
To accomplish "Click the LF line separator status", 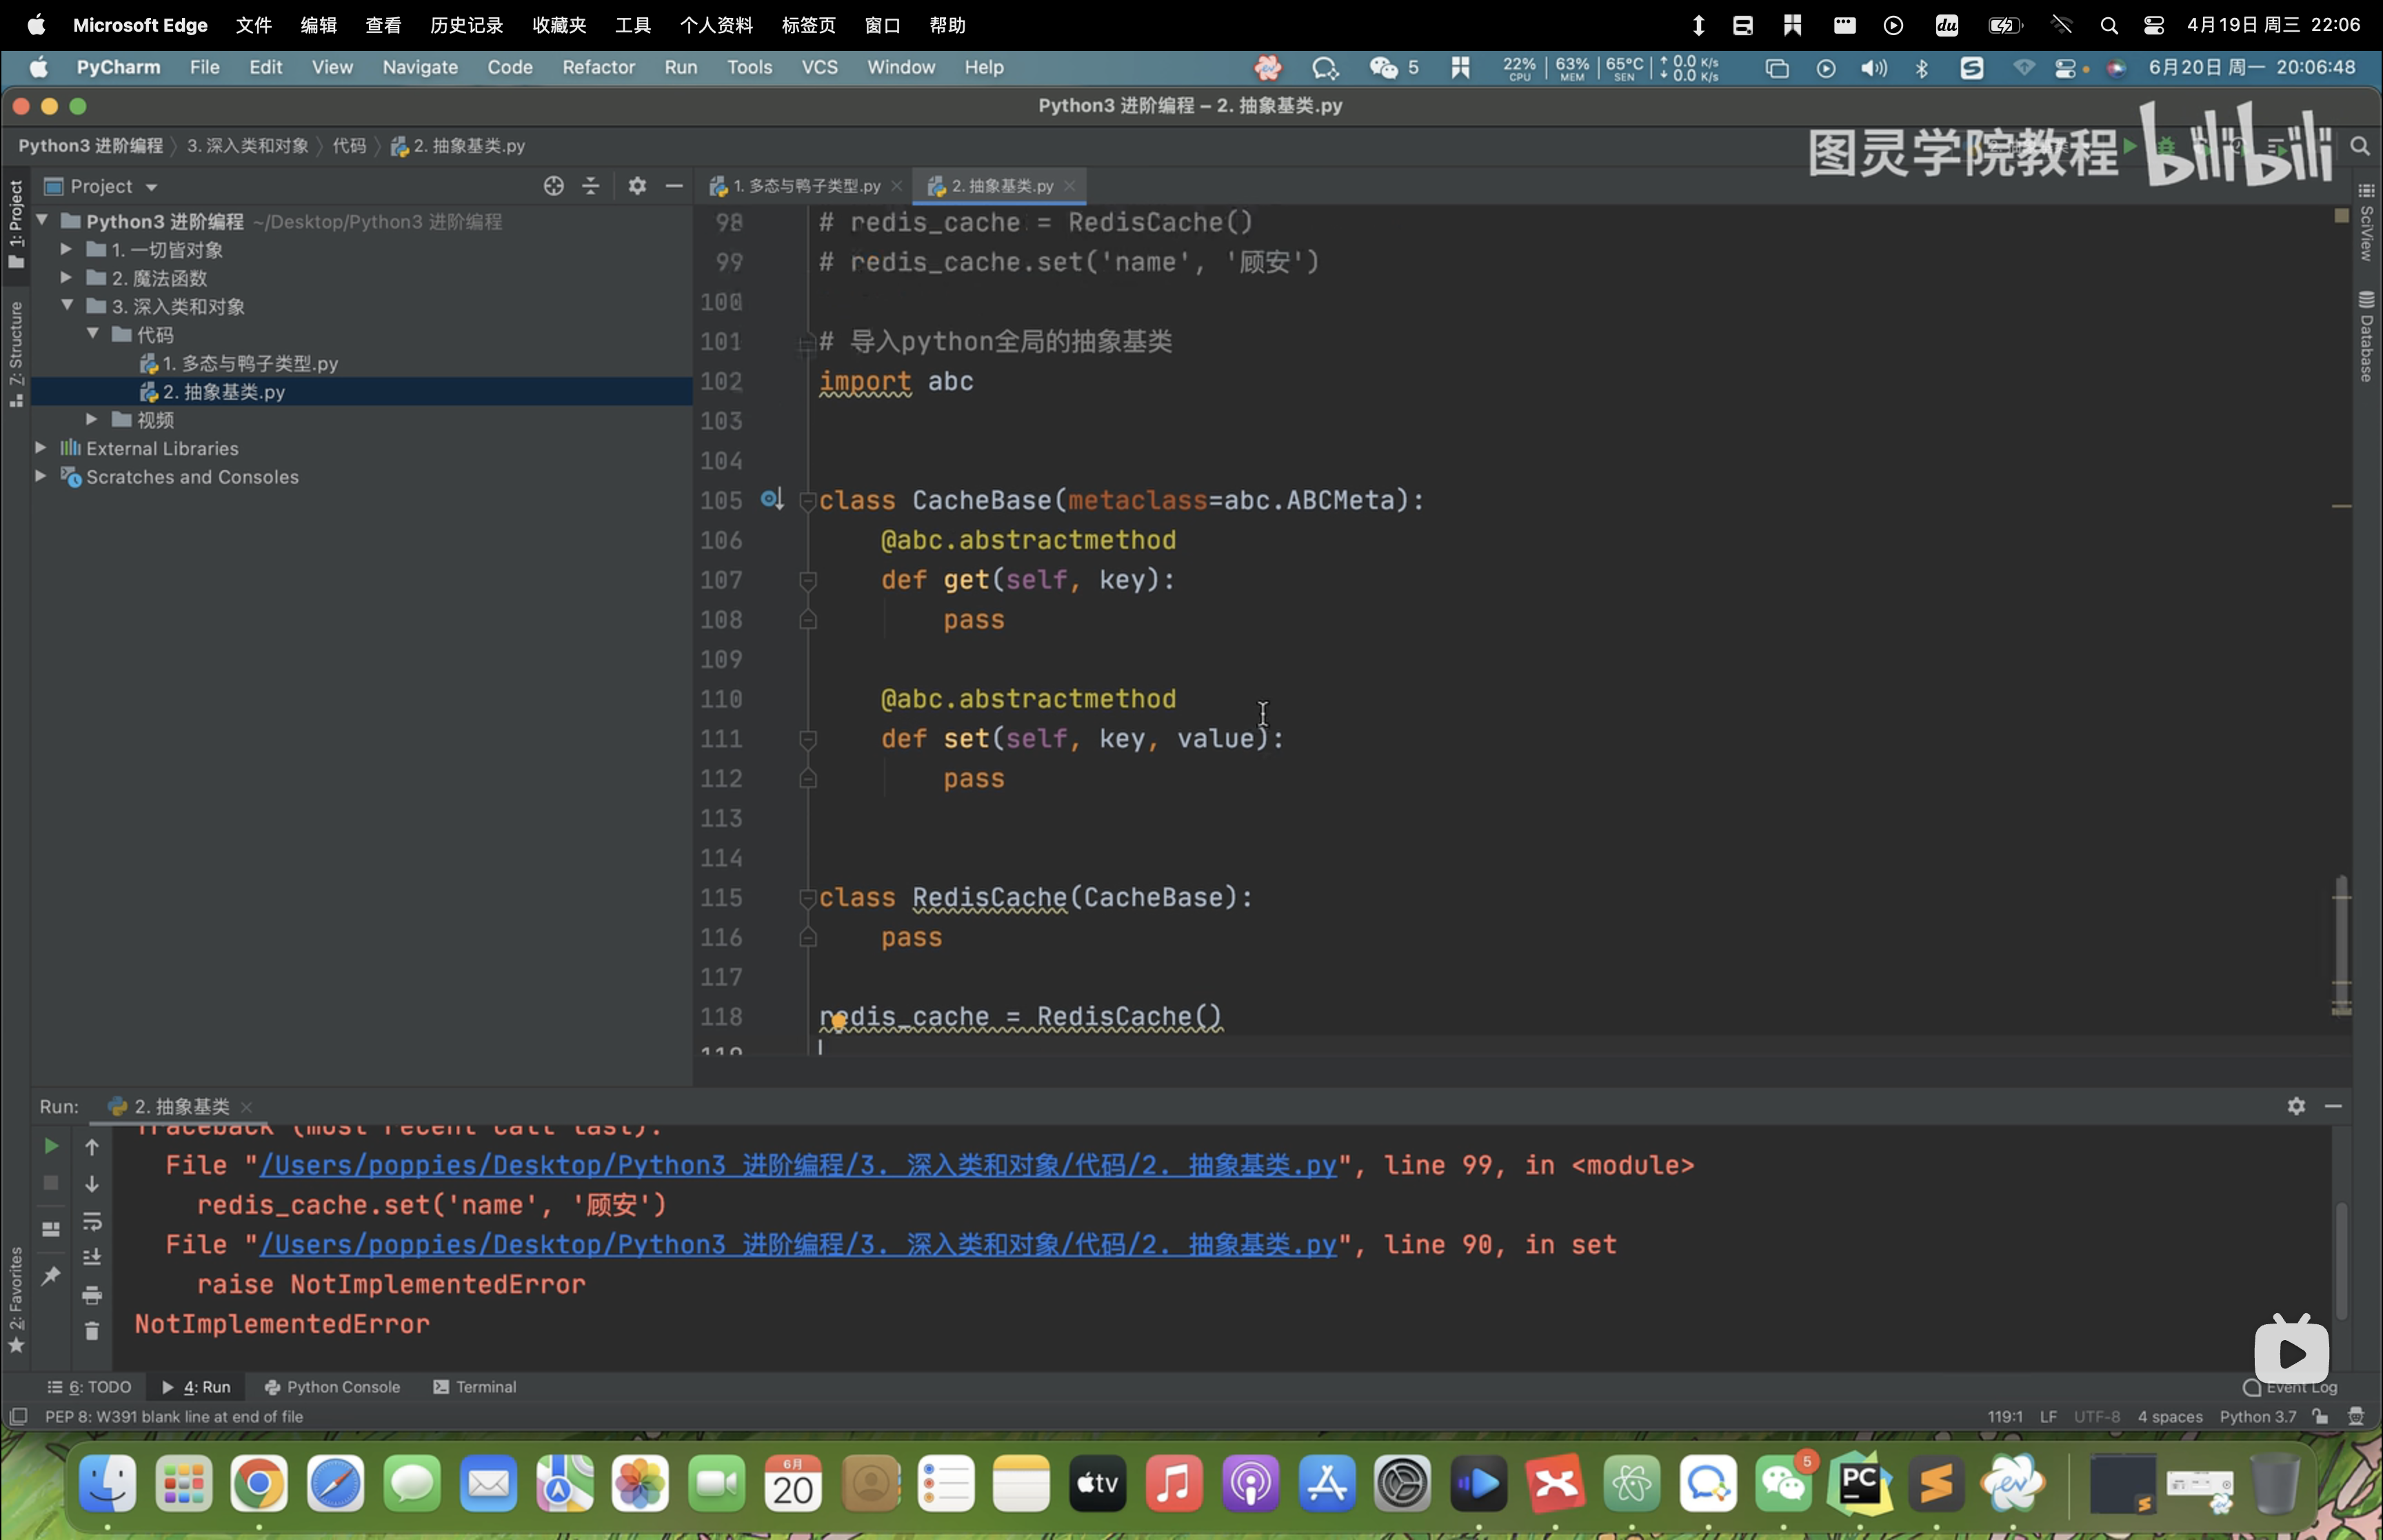I will click(x=2048, y=1416).
